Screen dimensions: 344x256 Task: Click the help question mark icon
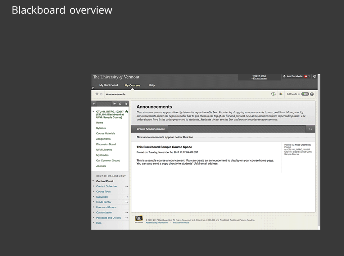312,94
